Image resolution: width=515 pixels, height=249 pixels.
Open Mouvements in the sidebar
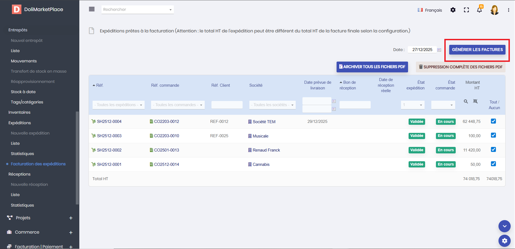pos(24,61)
